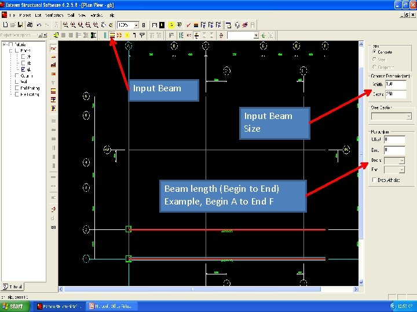The image size is (417, 312).
Task: Check the Pile Footing checkbox in tree
Action: point(17,94)
